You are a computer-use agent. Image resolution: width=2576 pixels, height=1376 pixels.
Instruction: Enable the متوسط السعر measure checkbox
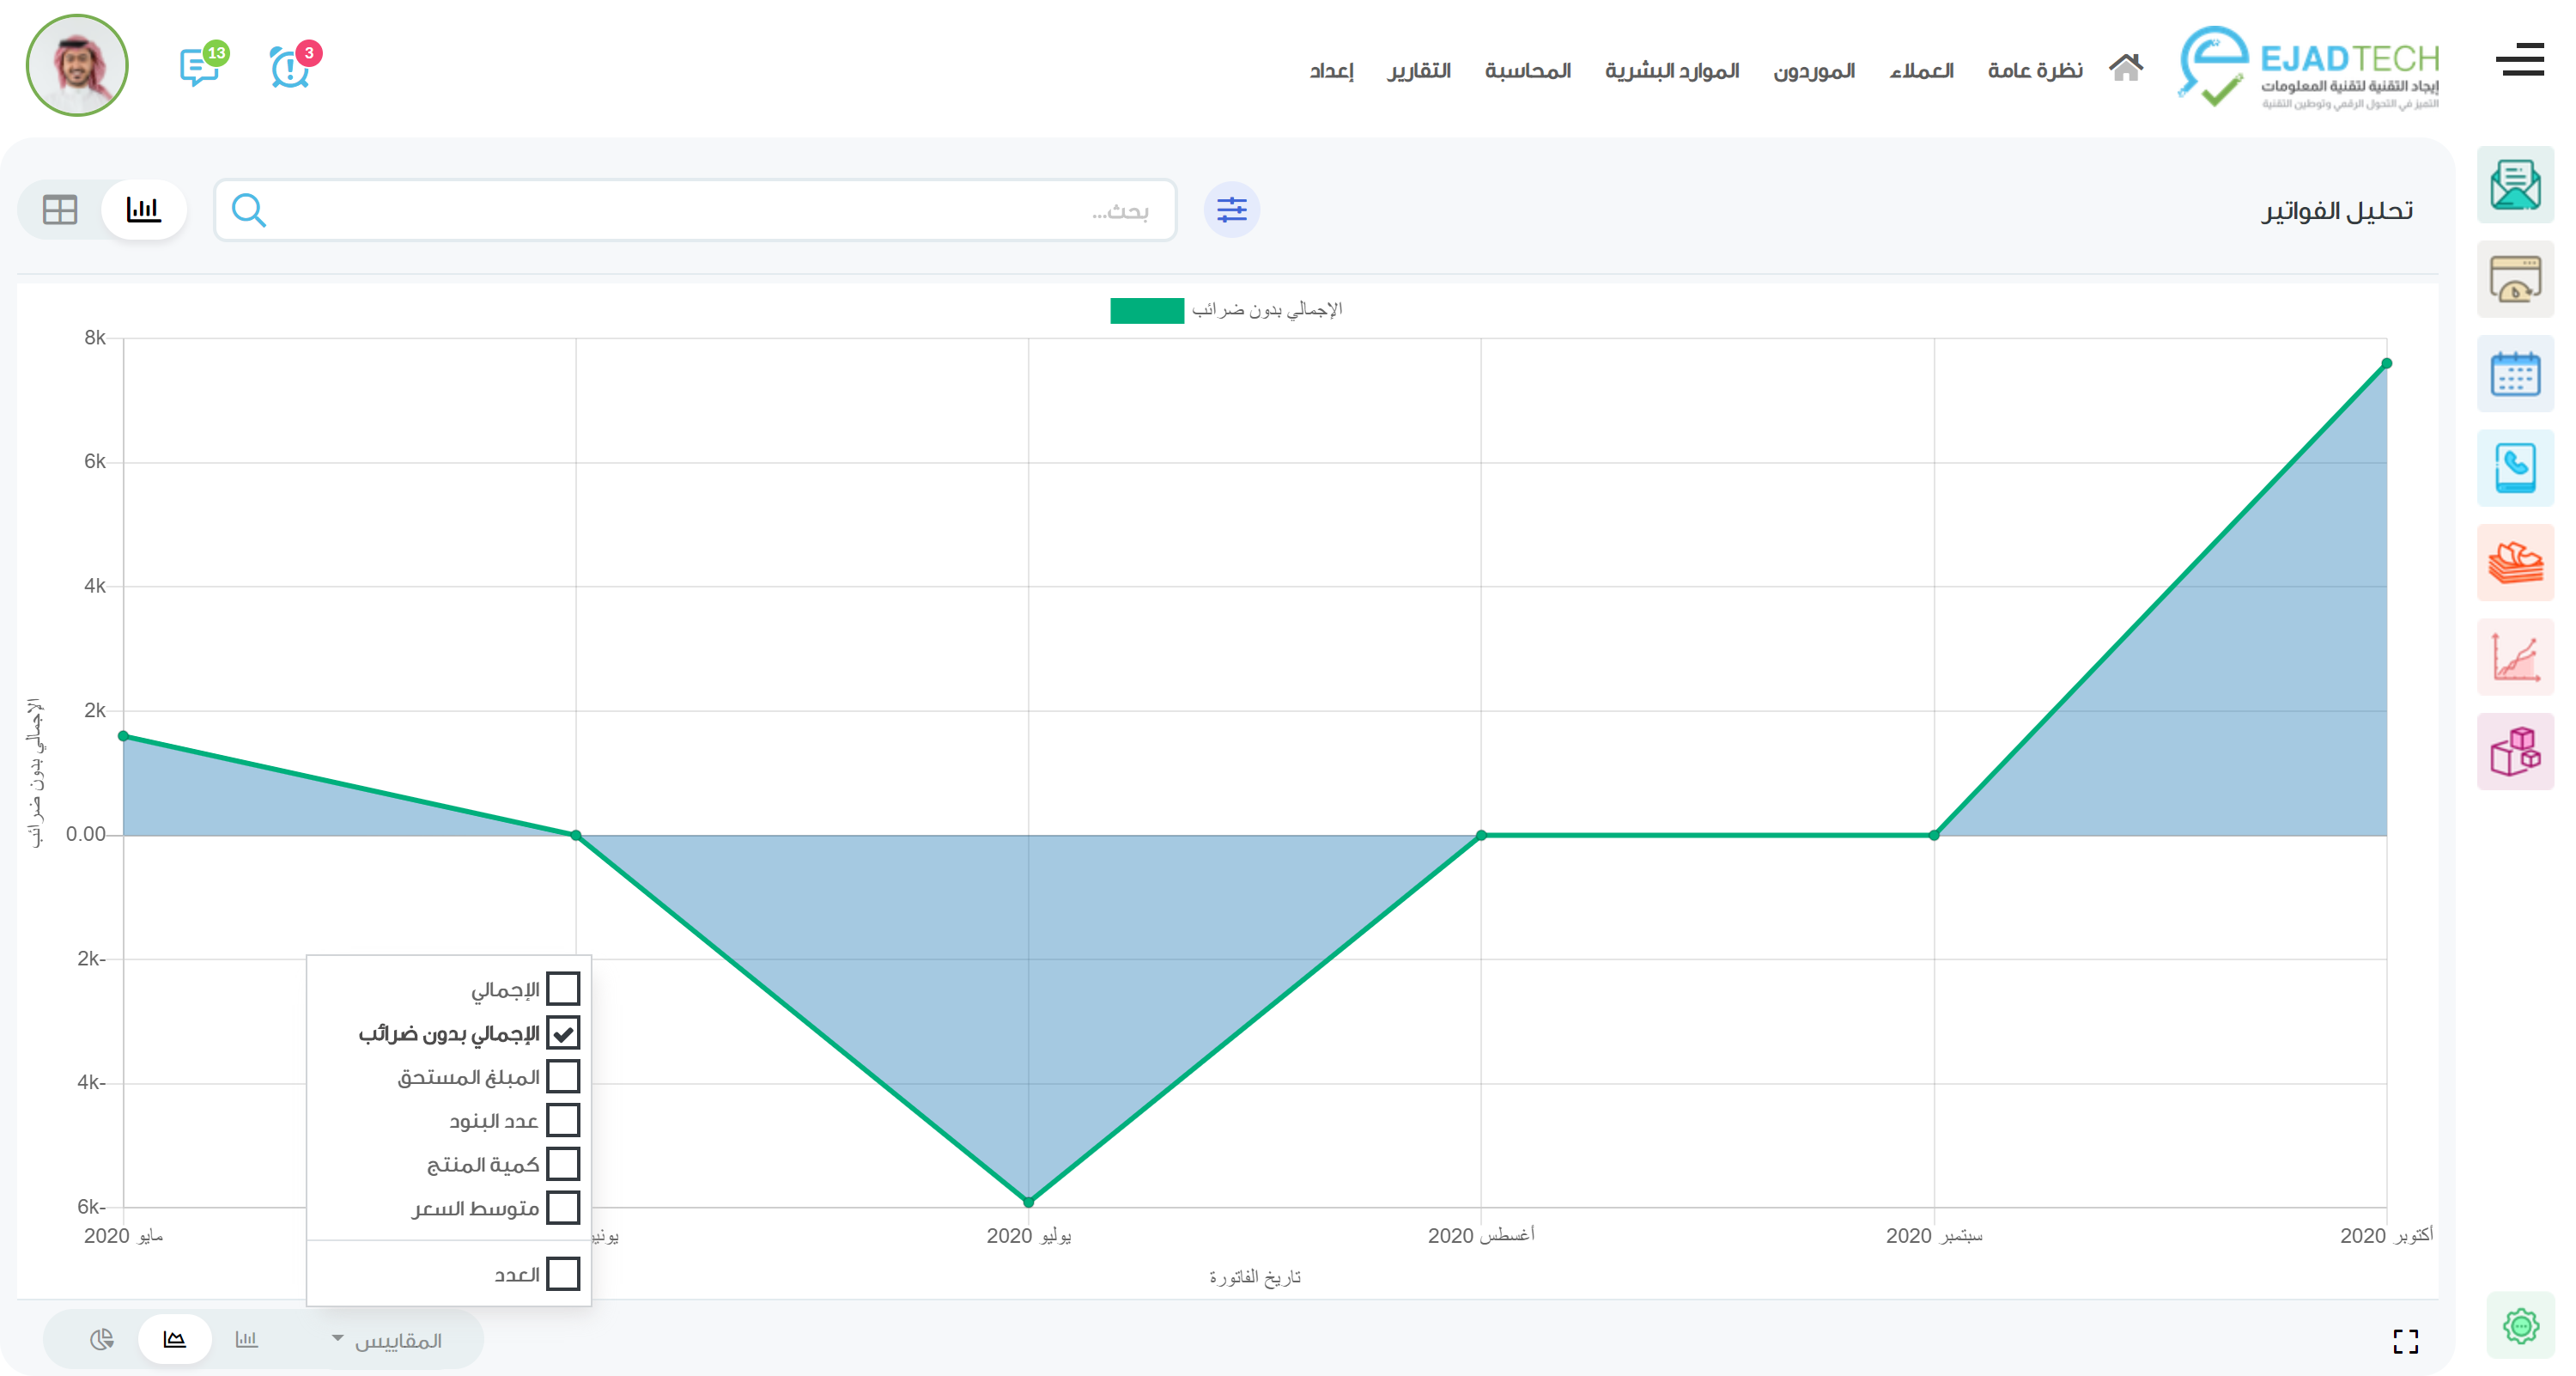[x=563, y=1208]
